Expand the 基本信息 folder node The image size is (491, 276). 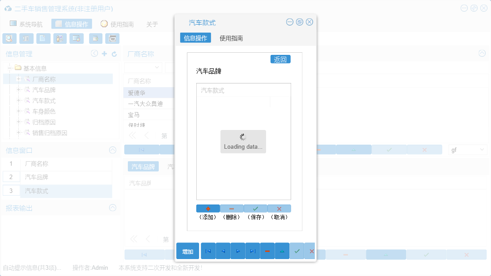[x=10, y=67]
